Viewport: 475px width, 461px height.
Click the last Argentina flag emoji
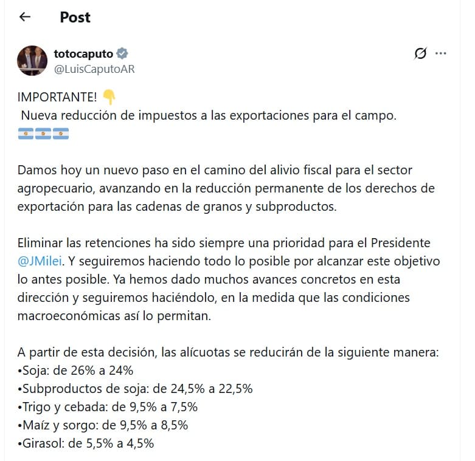click(x=61, y=134)
